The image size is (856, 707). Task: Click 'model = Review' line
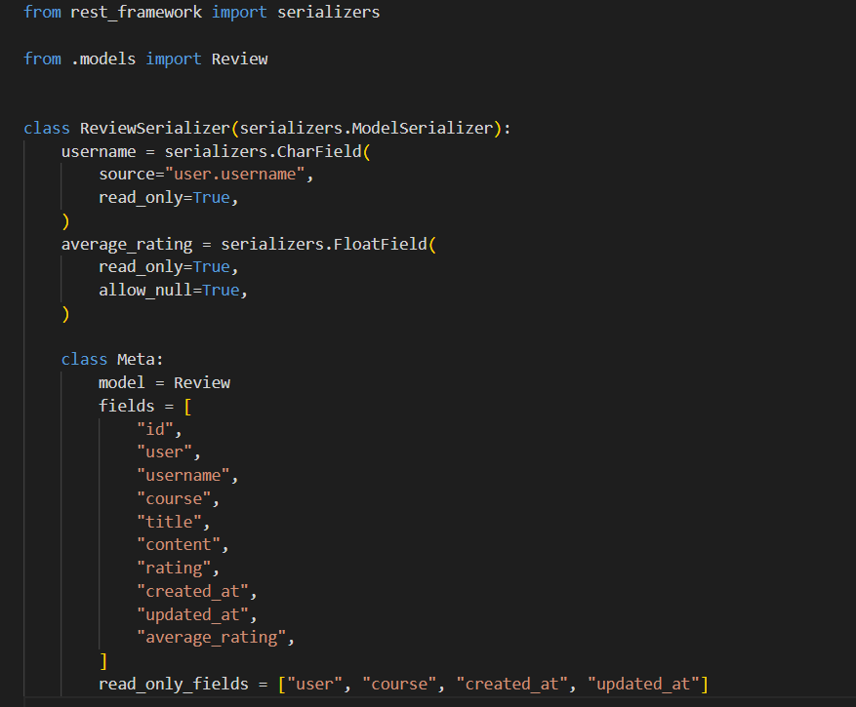(164, 383)
